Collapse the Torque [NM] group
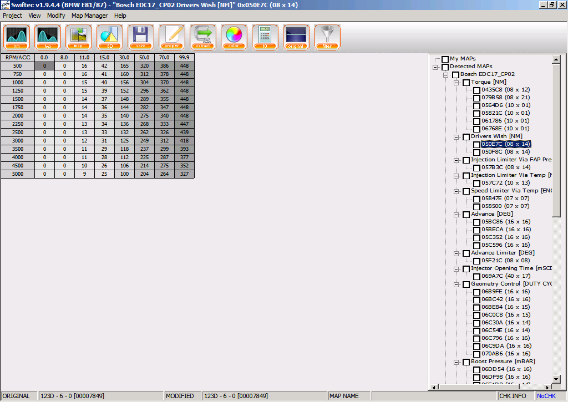This screenshot has height=402, width=568. pyautogui.click(x=456, y=83)
